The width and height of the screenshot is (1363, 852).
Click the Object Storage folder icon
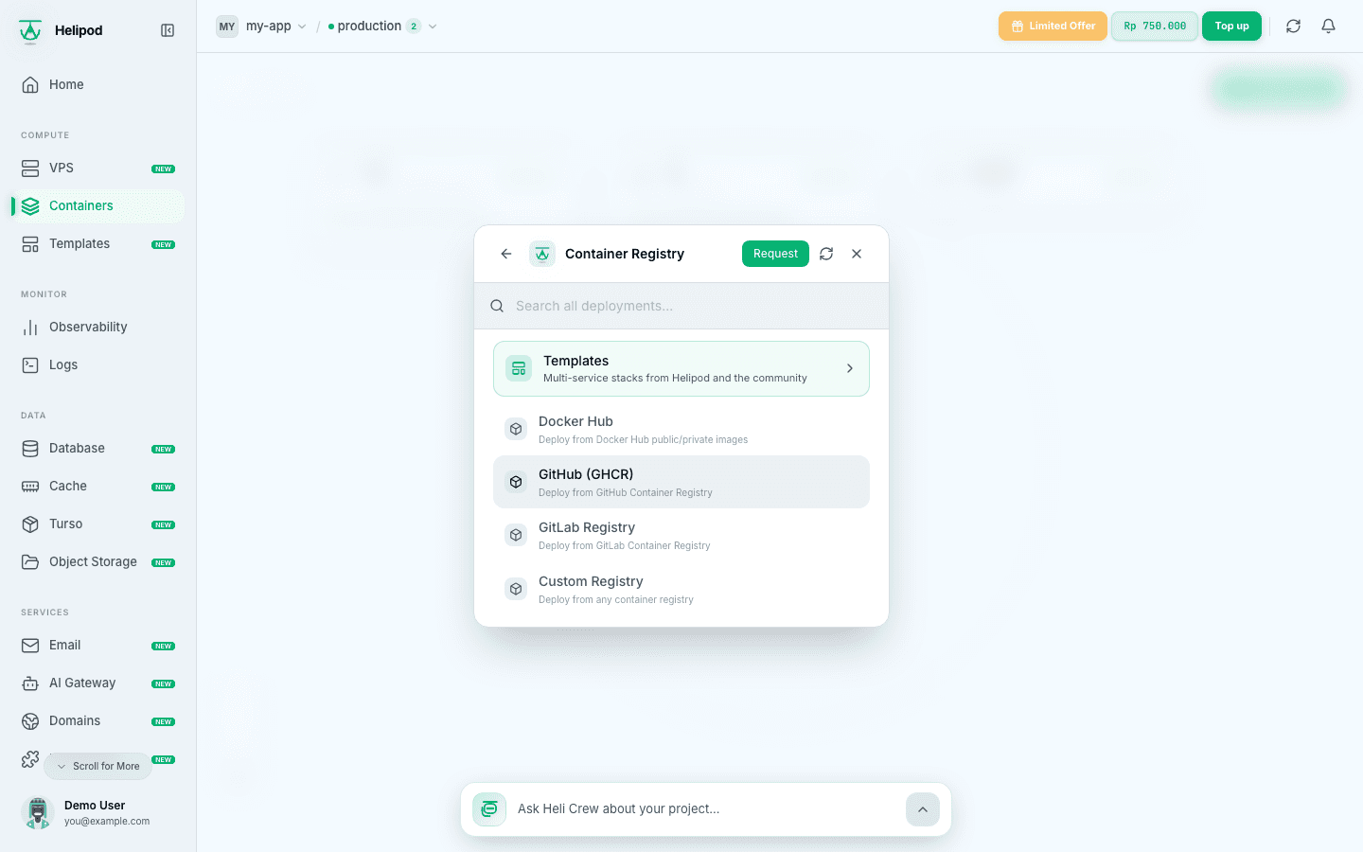[x=30, y=561]
